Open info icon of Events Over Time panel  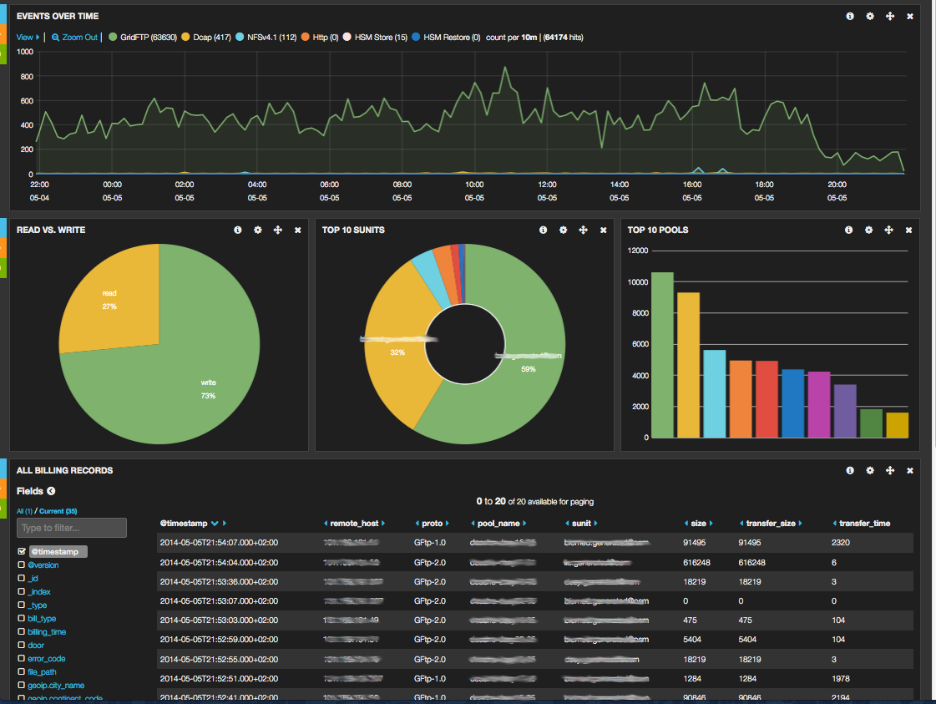[850, 16]
